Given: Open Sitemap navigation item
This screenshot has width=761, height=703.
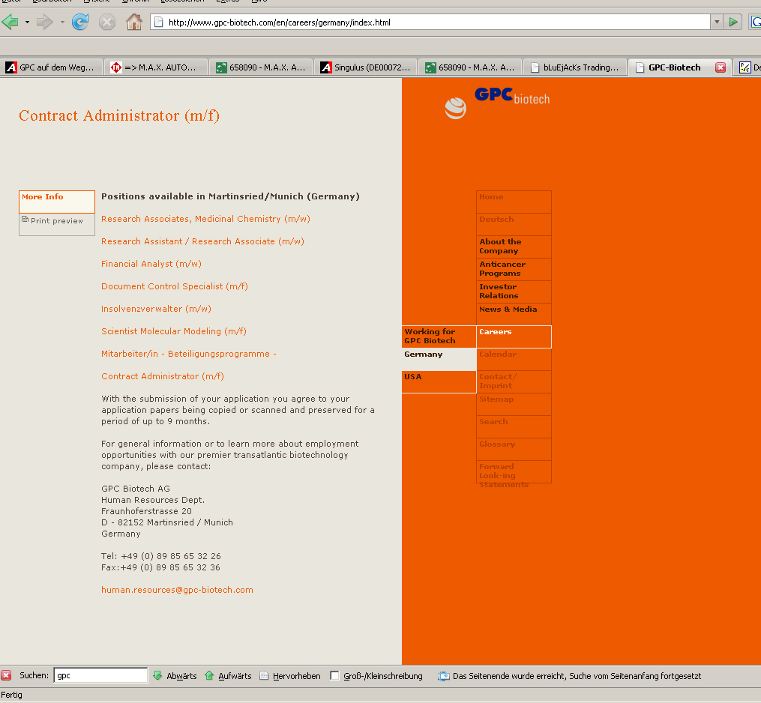Looking at the screenshot, I should 514,404.
